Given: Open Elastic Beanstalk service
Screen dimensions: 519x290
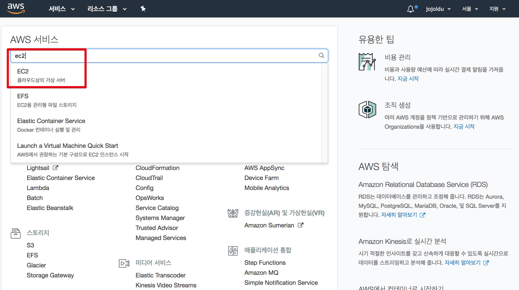Looking at the screenshot, I should [x=50, y=208].
